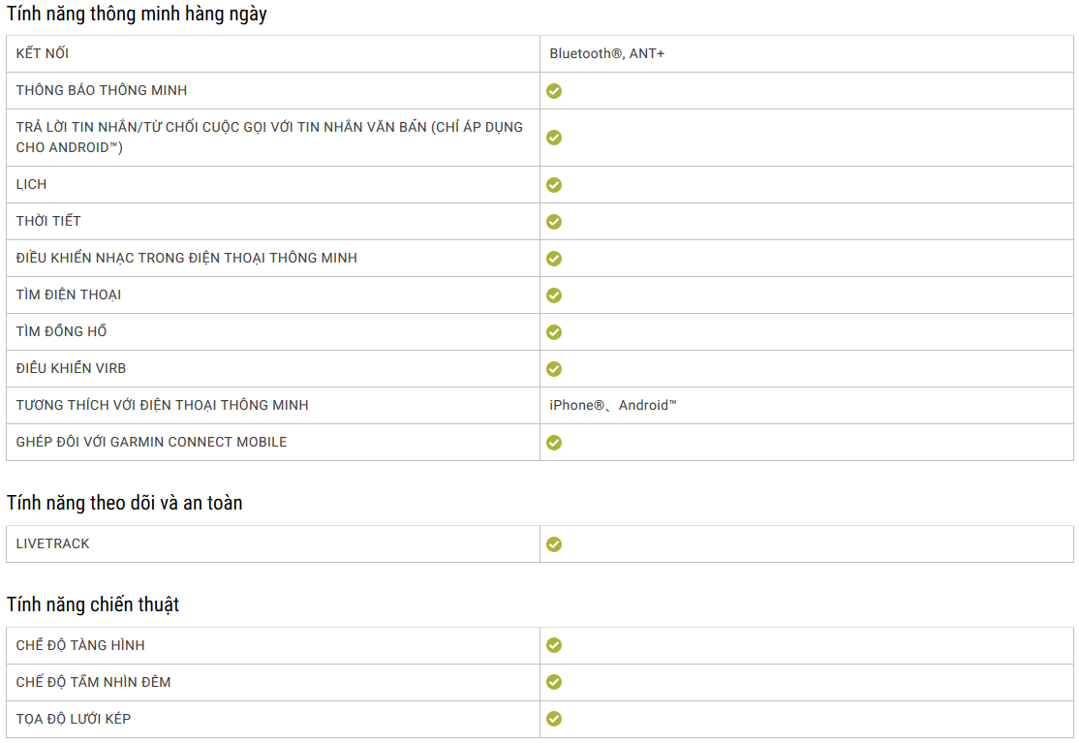This screenshot has height=743, width=1079.
Task: Click checkmark for CHẾ ĐỘ TẦM NHÌN ĐÊM
Action: pos(554,682)
